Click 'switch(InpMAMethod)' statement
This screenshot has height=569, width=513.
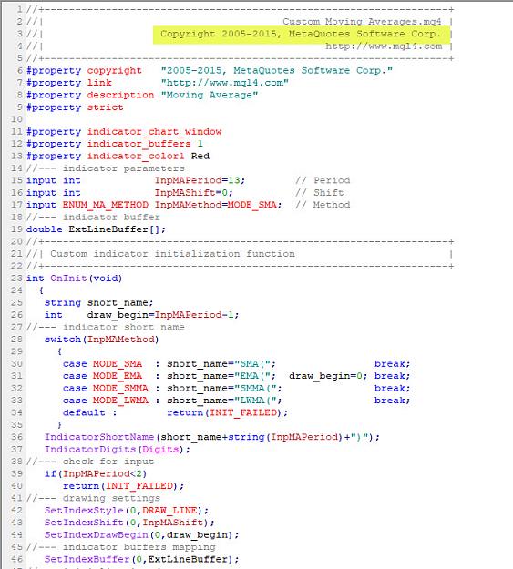(x=102, y=340)
